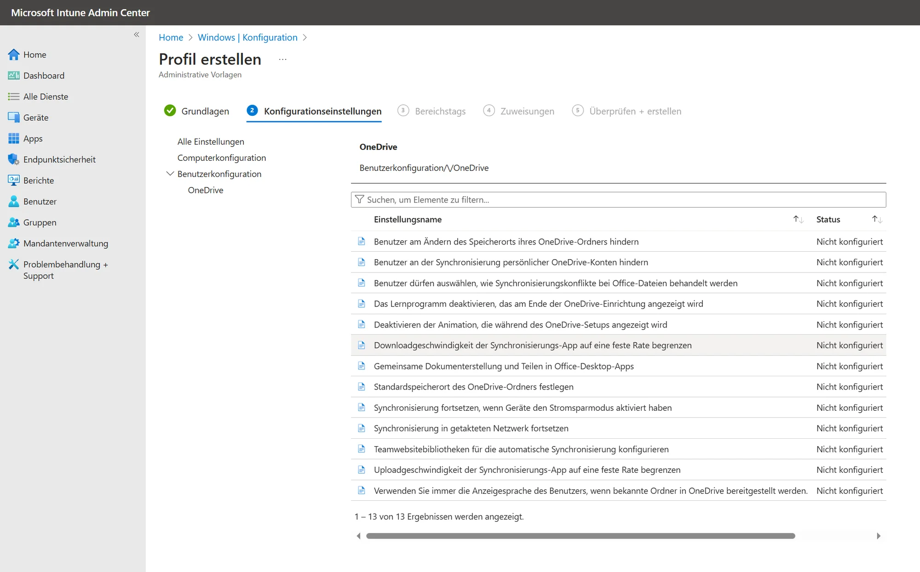The width and height of the screenshot is (920, 572).
Task: Click the document icon next to 'Gemeinsame Dokumenterstellung'
Action: [x=362, y=365]
